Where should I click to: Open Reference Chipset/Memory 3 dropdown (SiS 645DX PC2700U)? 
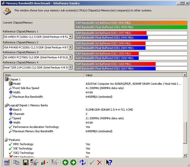[x=70, y=57]
